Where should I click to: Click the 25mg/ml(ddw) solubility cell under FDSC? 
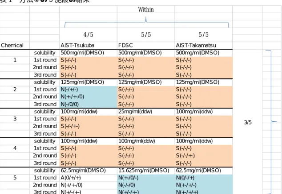click(146, 112)
